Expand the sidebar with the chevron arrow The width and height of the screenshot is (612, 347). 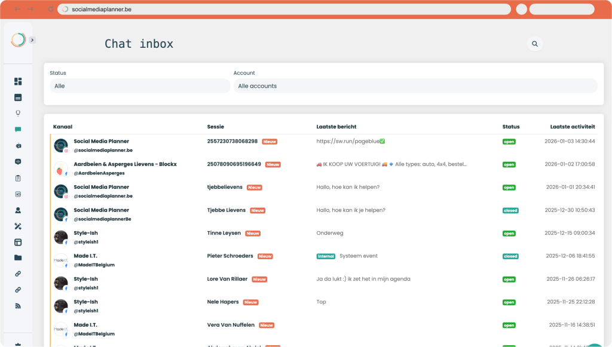[x=32, y=40]
